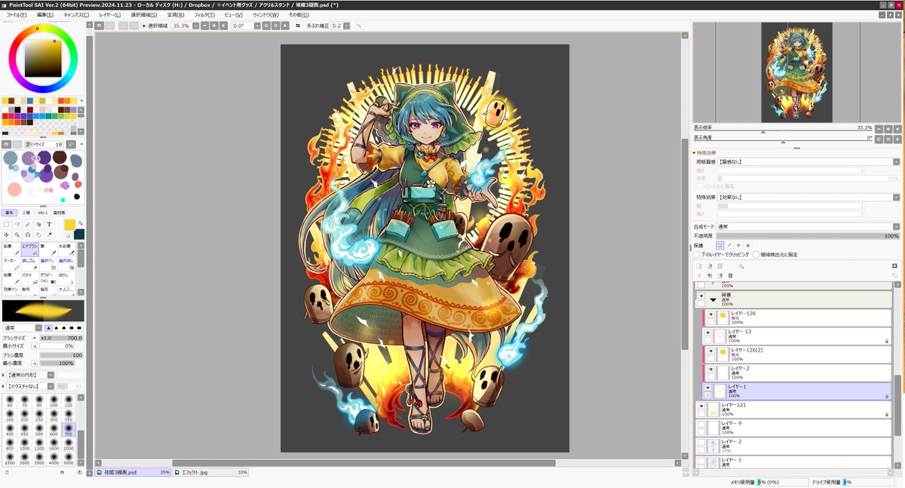Choose the 水彩筆 watercolor brush
Screen dimensions: 905x488
pos(66,250)
